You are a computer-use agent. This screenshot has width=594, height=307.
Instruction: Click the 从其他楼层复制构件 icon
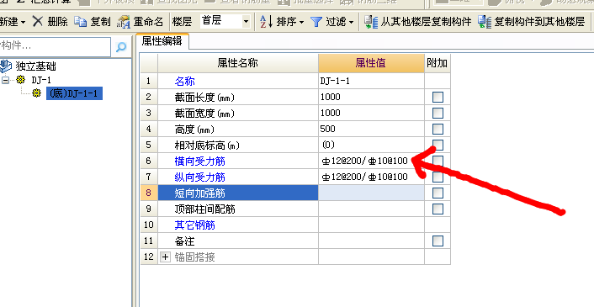point(371,22)
